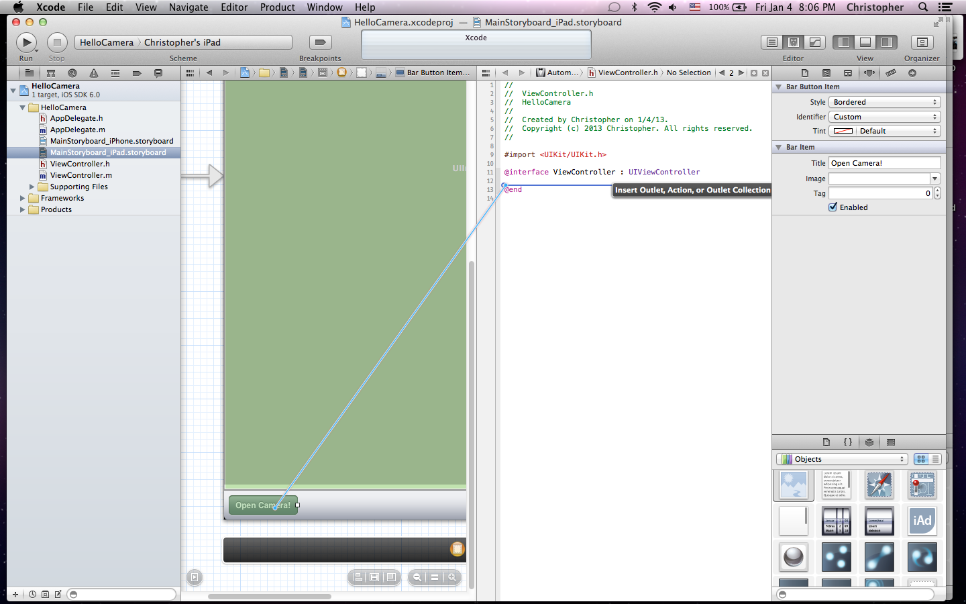
Task: Click the zoom out button on storyboard canvas
Action: (417, 577)
